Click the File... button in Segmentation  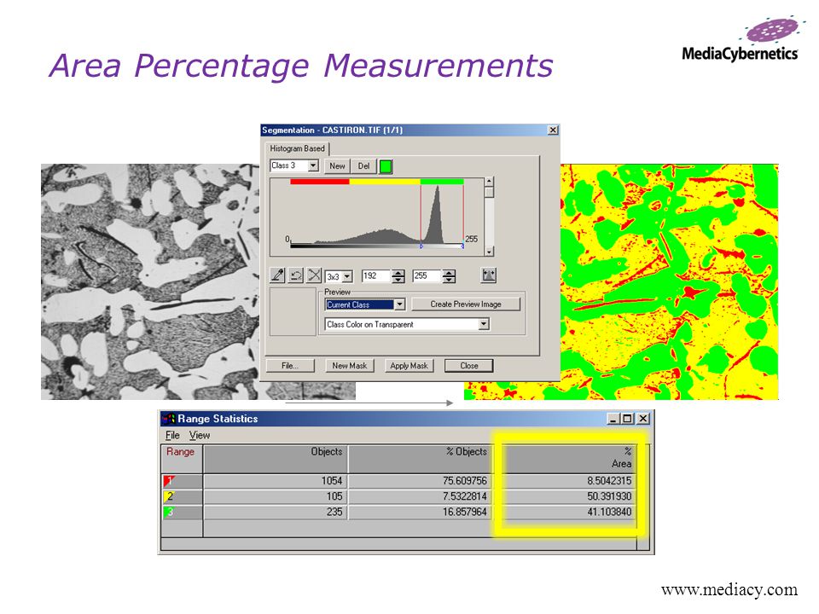tap(290, 366)
